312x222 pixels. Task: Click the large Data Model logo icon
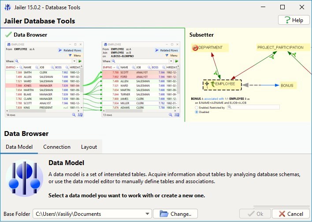(24, 178)
